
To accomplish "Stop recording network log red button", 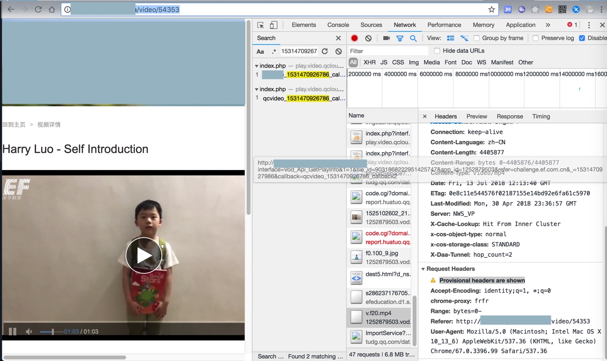I will click(x=355, y=38).
